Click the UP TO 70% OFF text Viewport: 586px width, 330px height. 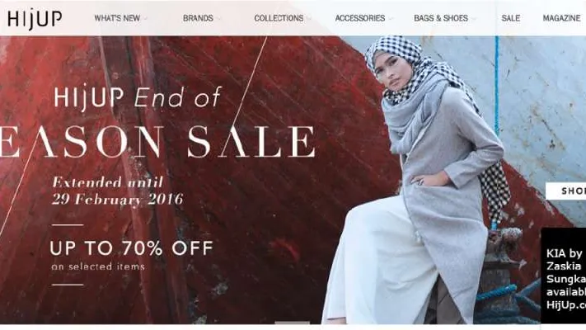pos(132,248)
